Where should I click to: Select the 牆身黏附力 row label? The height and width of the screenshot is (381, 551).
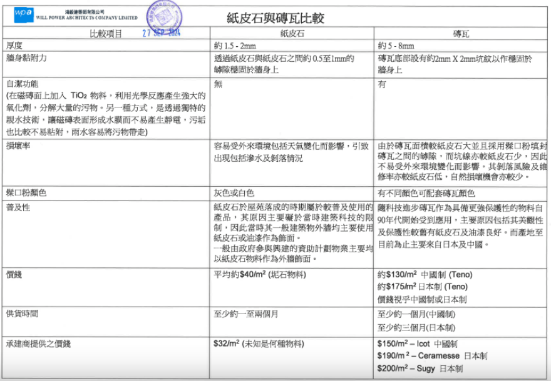(x=26, y=58)
